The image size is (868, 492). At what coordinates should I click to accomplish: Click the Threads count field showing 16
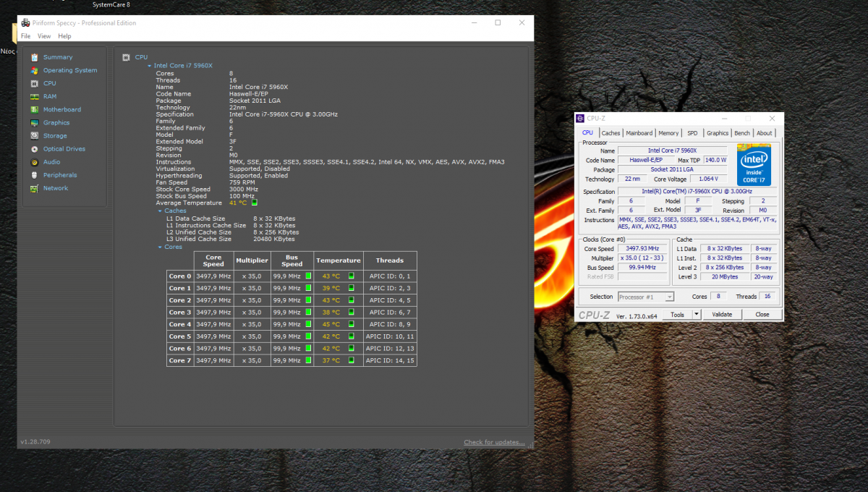(769, 297)
